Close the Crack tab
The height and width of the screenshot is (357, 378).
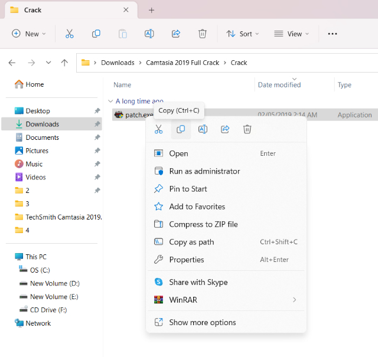126,10
